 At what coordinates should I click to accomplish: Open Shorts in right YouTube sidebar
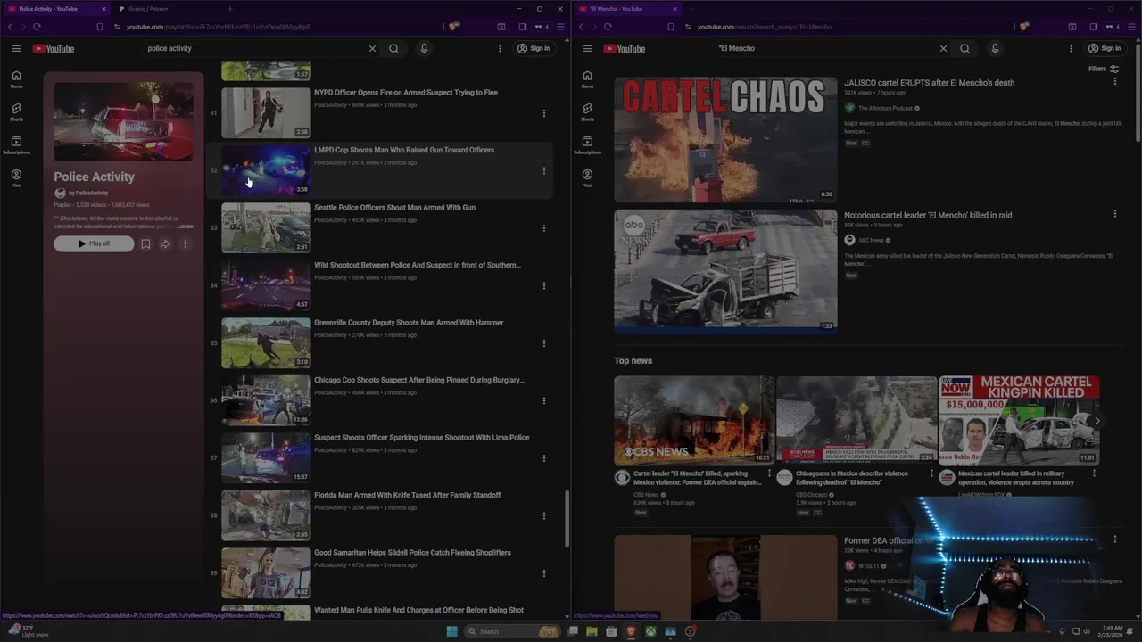pos(587,112)
